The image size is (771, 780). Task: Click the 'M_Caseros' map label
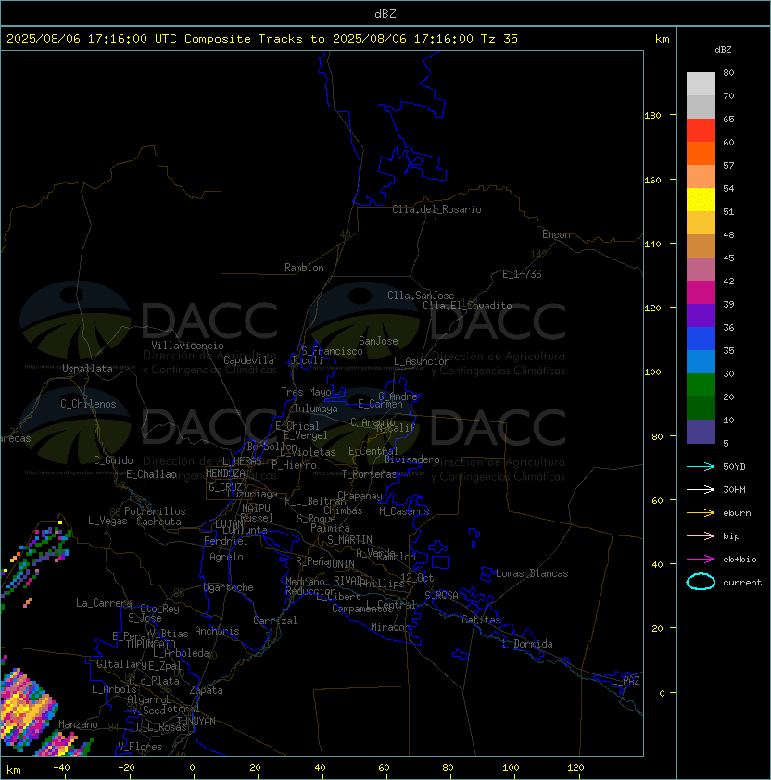click(x=404, y=511)
